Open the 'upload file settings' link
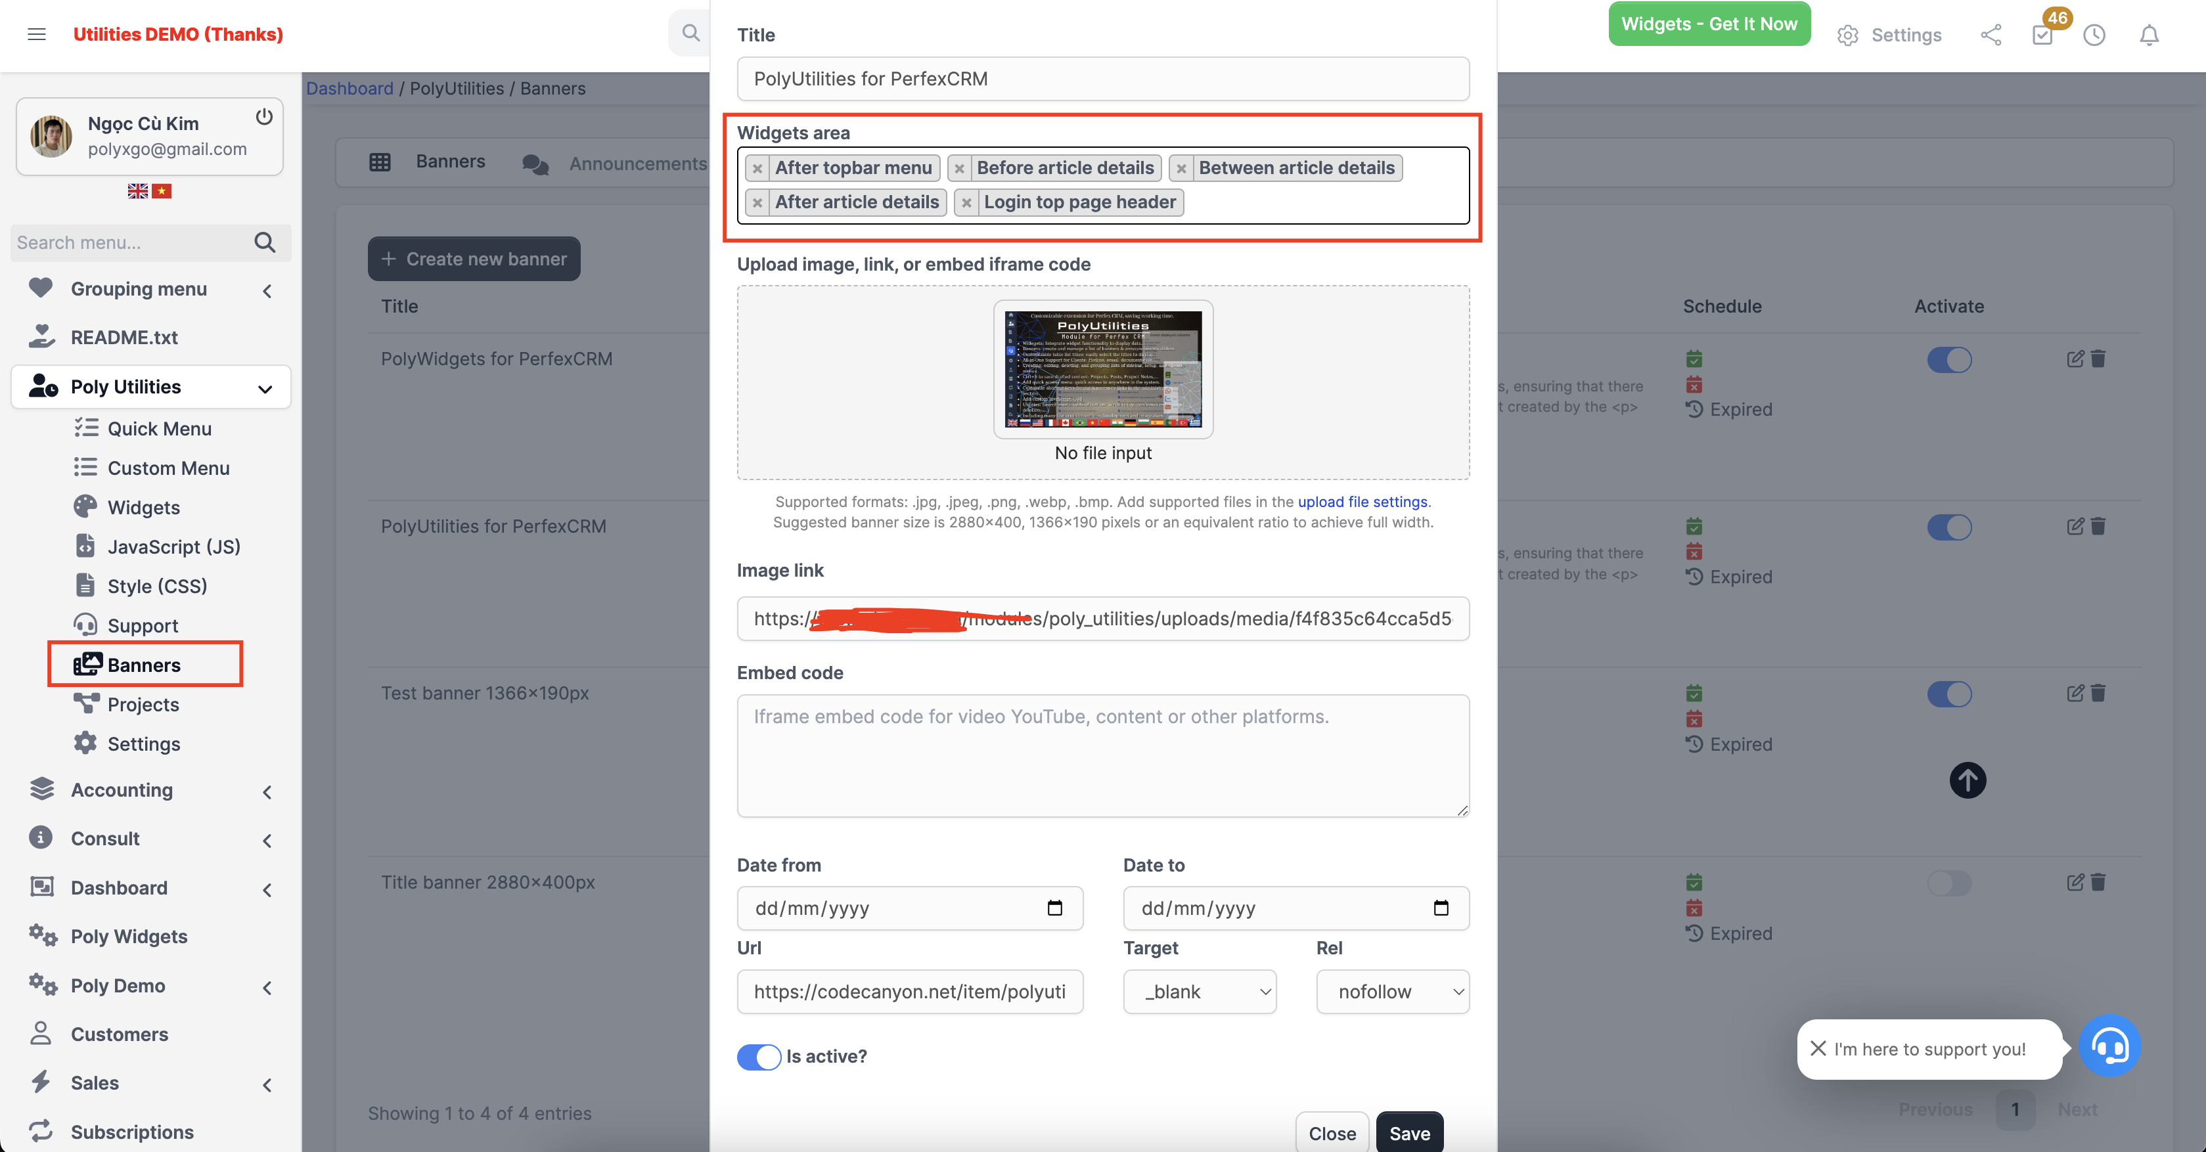2206x1152 pixels. (x=1362, y=502)
